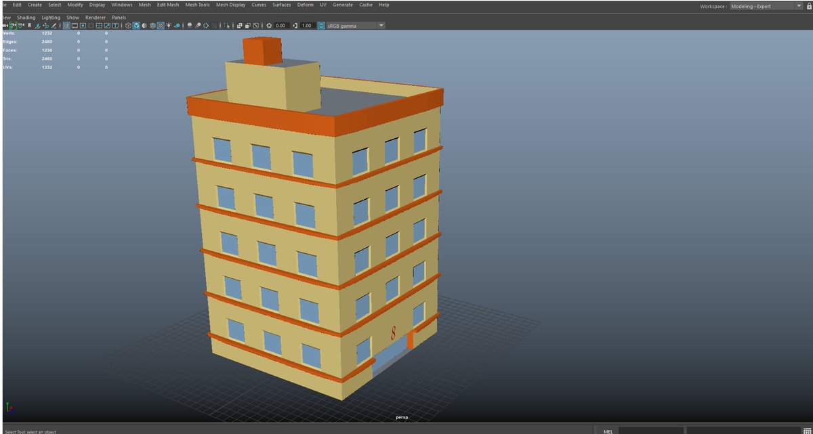Open the Generate menu
813x434 pixels.
[343, 5]
